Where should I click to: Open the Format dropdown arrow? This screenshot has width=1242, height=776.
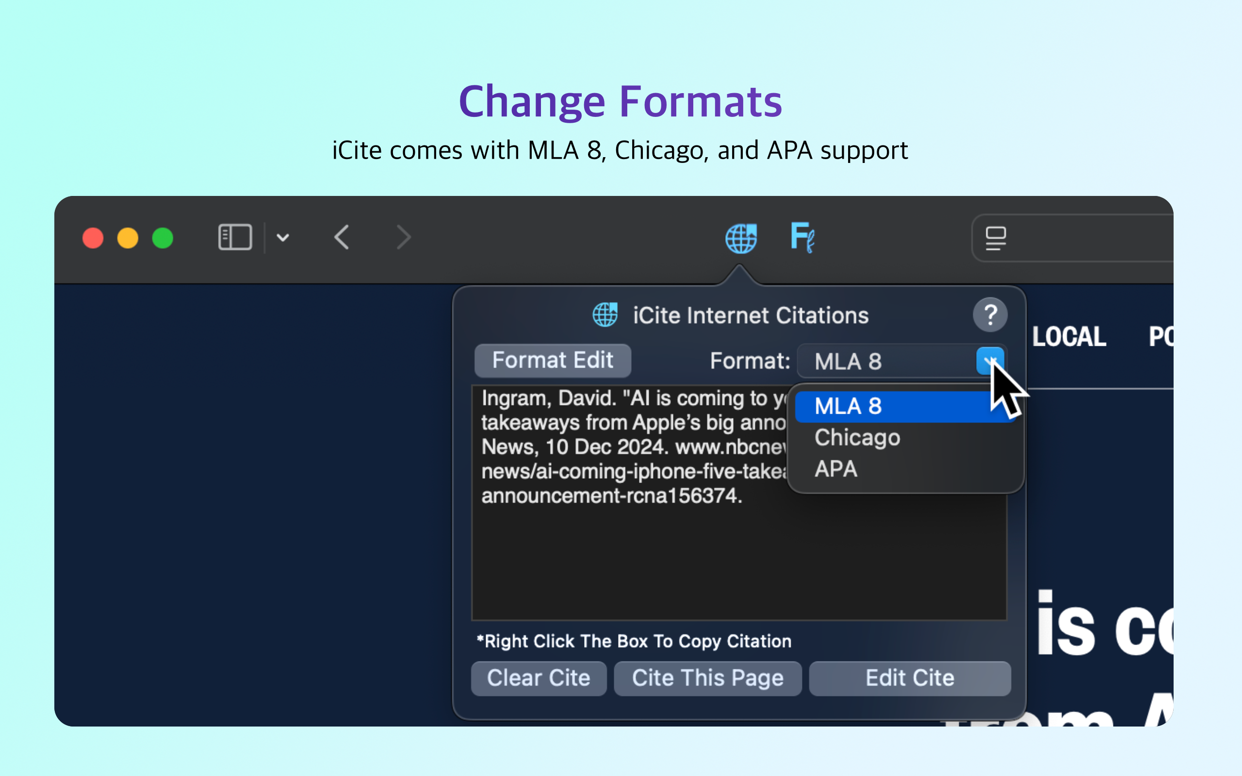[990, 361]
